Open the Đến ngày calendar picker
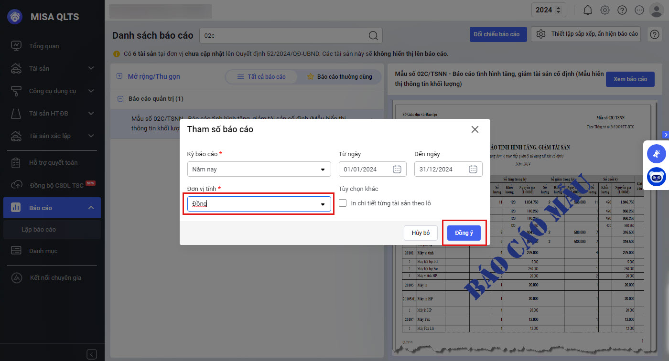Viewport: 669px width, 361px height. [x=473, y=169]
